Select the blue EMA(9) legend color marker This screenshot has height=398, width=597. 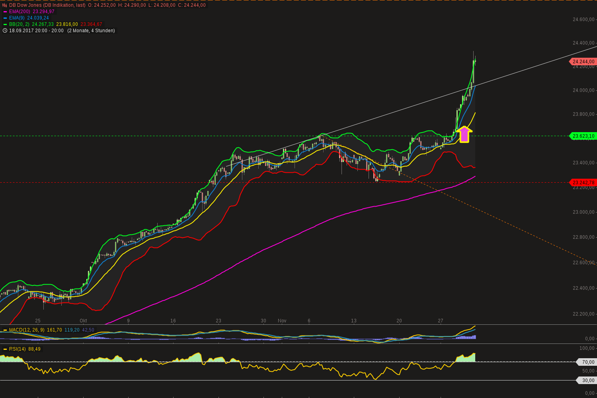tap(5, 18)
